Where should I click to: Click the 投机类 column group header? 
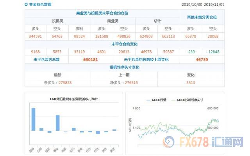tap(57, 21)
